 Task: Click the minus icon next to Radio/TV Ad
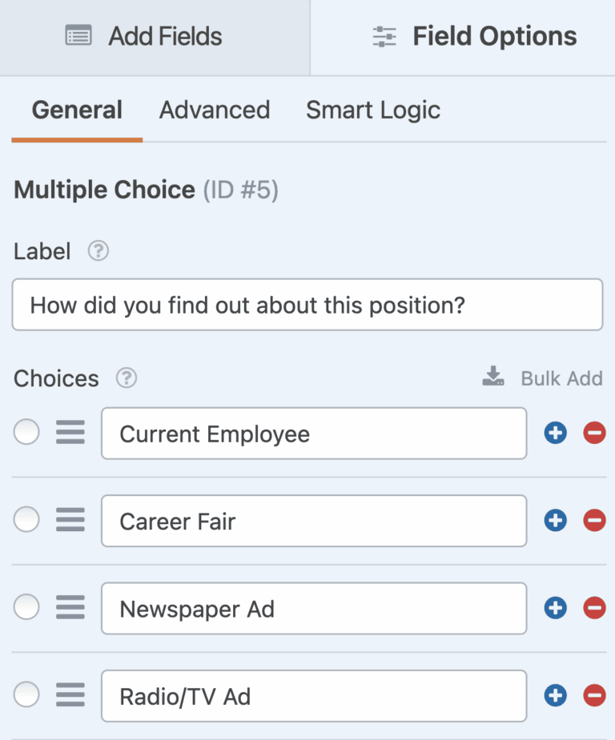(x=594, y=694)
